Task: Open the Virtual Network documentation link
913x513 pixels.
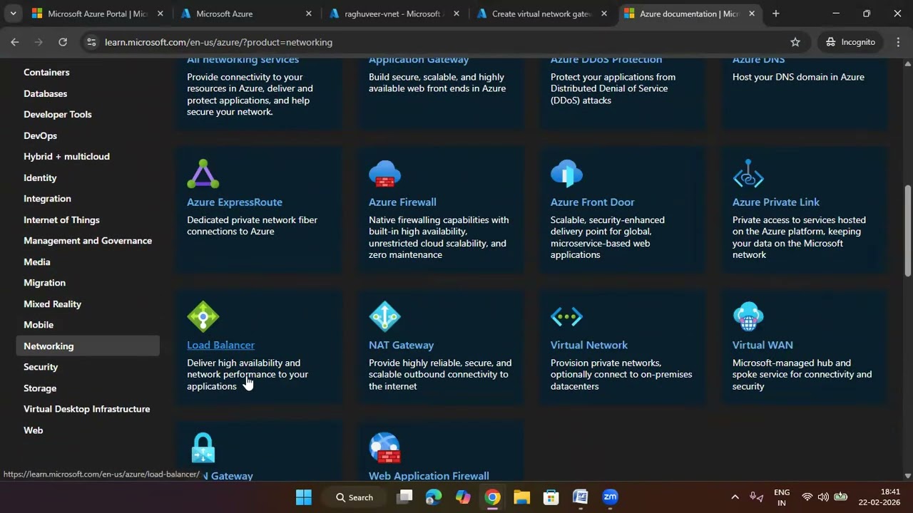Action: (x=588, y=345)
